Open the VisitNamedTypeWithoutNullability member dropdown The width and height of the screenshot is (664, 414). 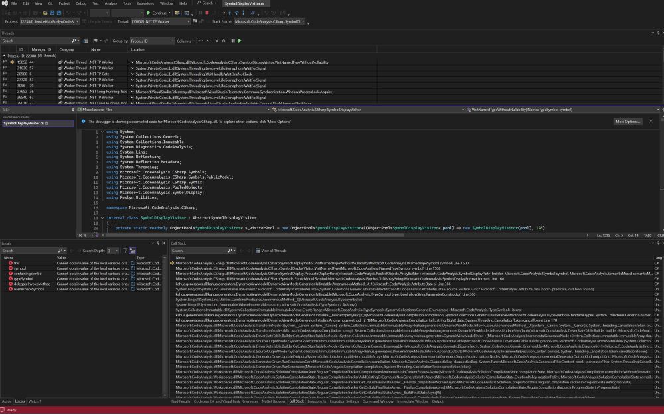pyautogui.click(x=563, y=110)
